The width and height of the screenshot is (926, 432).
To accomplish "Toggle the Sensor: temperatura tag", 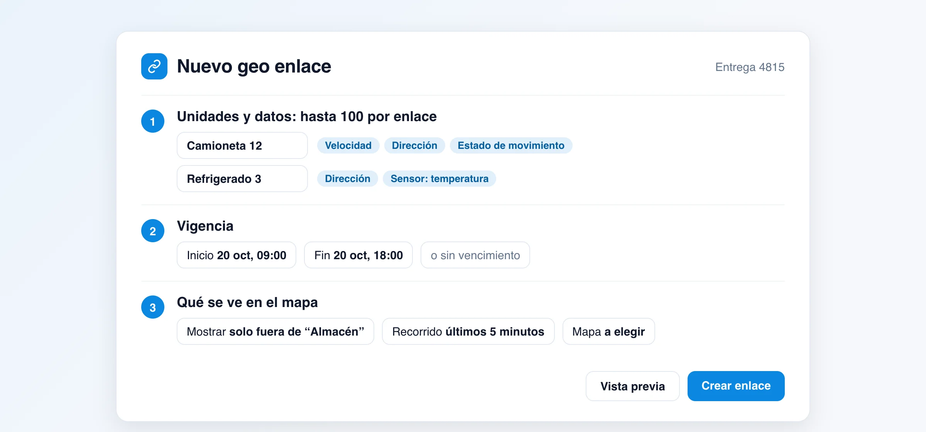I will pos(439,179).
